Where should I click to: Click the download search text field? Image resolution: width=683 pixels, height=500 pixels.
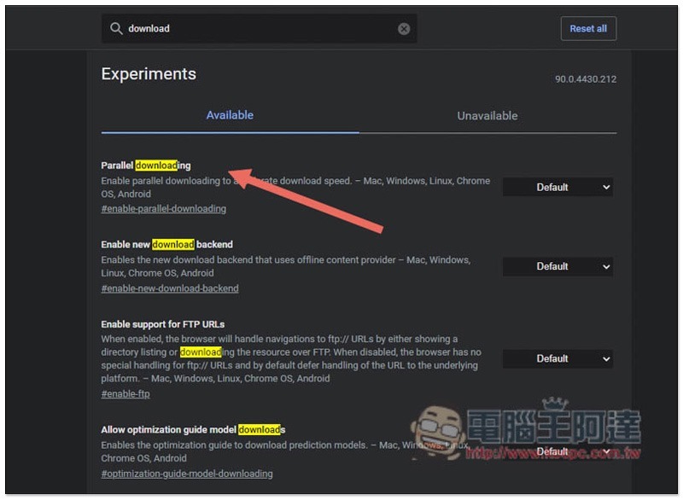pyautogui.click(x=260, y=29)
